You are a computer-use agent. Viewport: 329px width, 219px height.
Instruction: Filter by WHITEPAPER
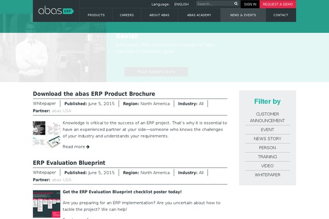coord(268,175)
